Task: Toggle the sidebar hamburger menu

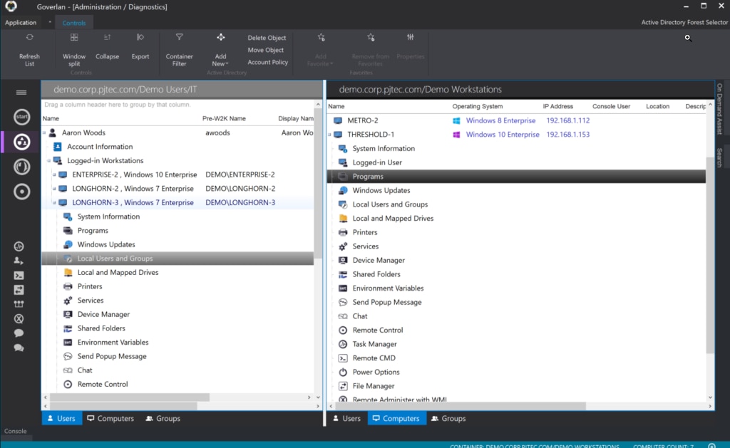Action: click(21, 93)
